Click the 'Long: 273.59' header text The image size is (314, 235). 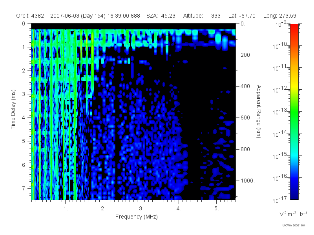[280, 16]
